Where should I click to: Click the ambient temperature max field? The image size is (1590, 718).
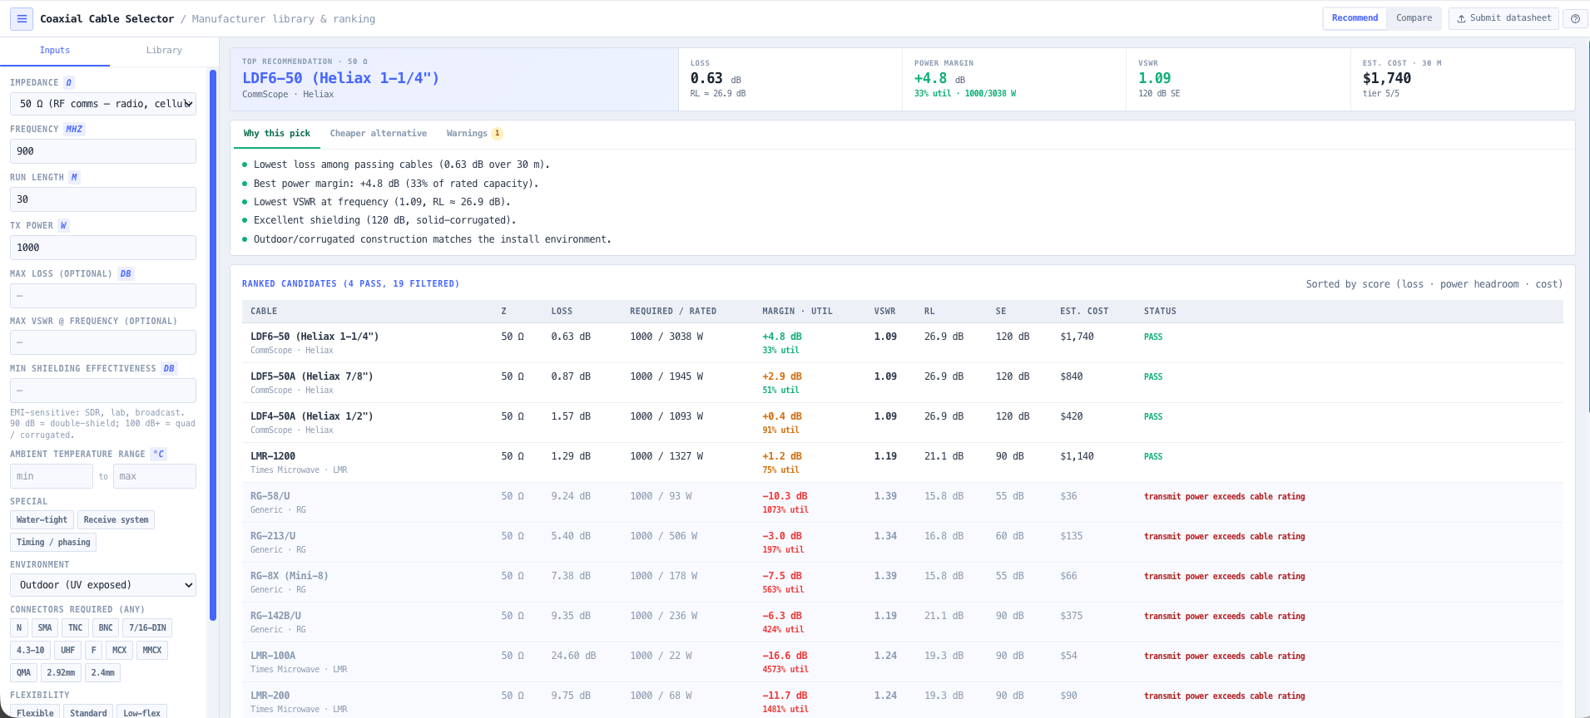155,476
